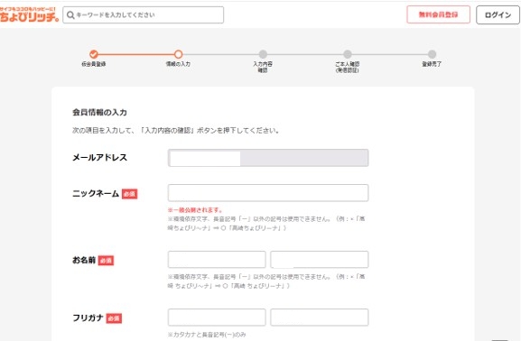Screen dimensions: 521x341
Task: Click the search magnifier icon
Action: (x=70, y=15)
